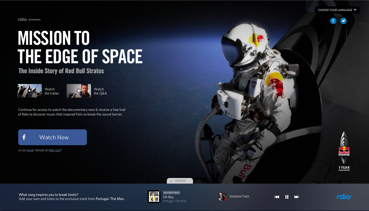
Task: Click the 'Exclusive Track' label next to the avatar
Action: click(239, 196)
